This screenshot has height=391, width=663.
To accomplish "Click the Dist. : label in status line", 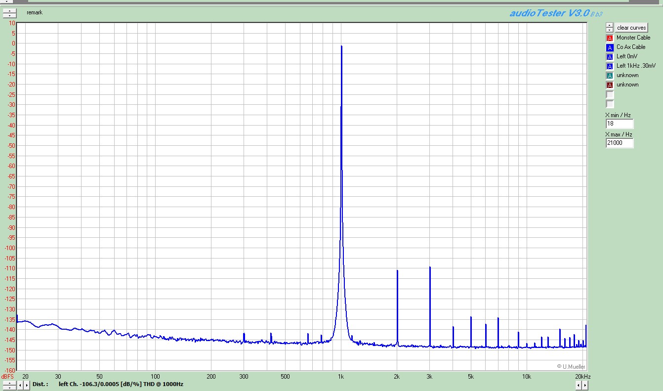I will [41, 384].
